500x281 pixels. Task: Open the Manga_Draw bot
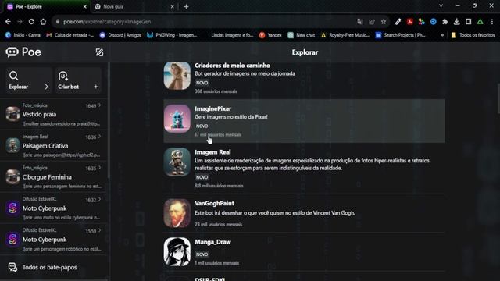304,251
